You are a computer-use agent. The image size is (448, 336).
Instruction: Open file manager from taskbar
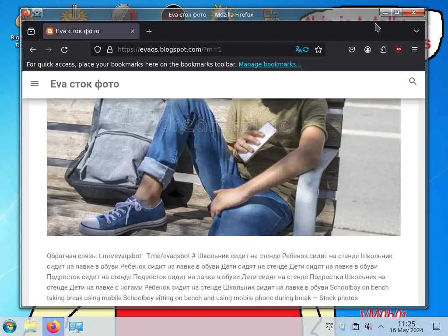coord(31,326)
